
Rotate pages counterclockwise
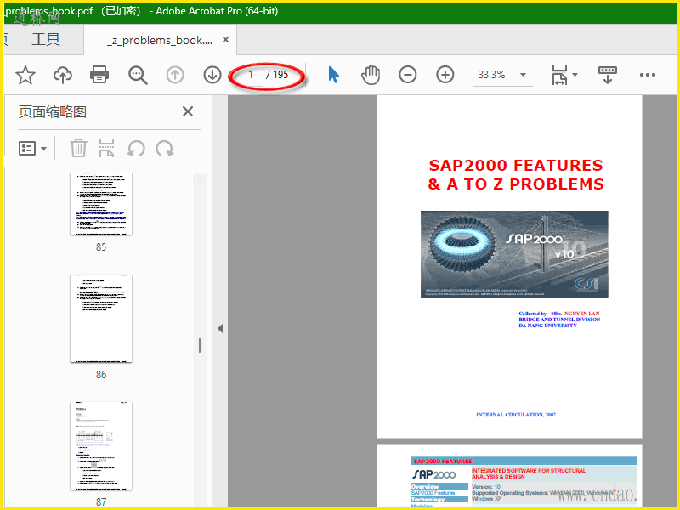click(136, 148)
